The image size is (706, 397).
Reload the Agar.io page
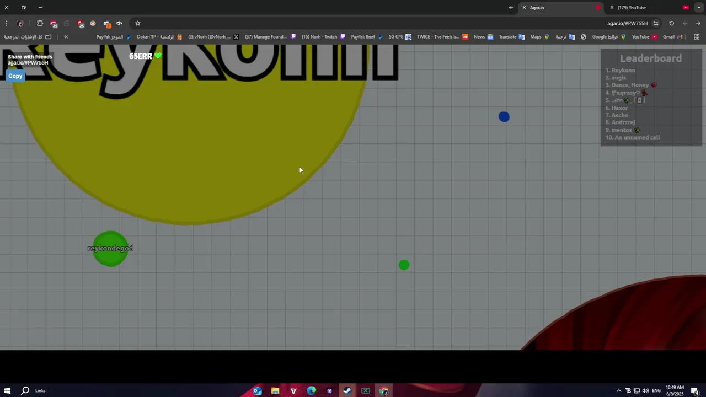[671, 23]
